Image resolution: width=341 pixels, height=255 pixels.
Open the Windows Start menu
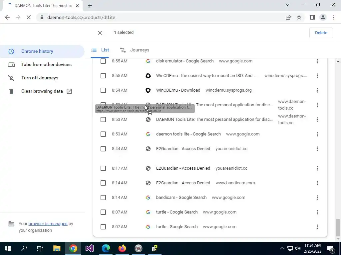(x=8, y=248)
